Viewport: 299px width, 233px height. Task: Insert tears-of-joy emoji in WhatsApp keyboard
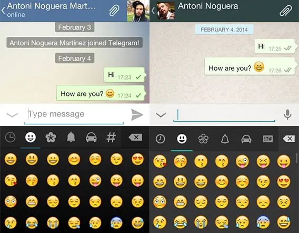pos(180,222)
